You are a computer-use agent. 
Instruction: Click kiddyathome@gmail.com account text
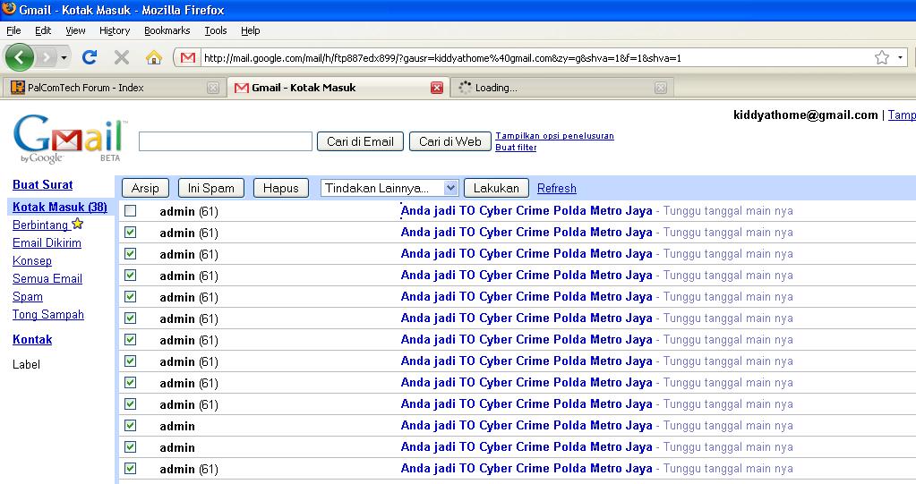[806, 115]
